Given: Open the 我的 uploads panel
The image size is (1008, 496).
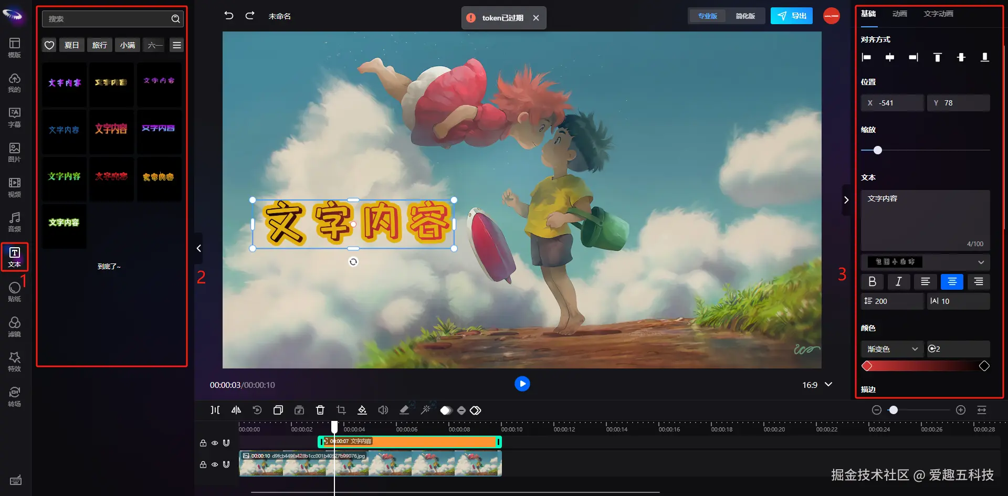Looking at the screenshot, I should point(15,82).
